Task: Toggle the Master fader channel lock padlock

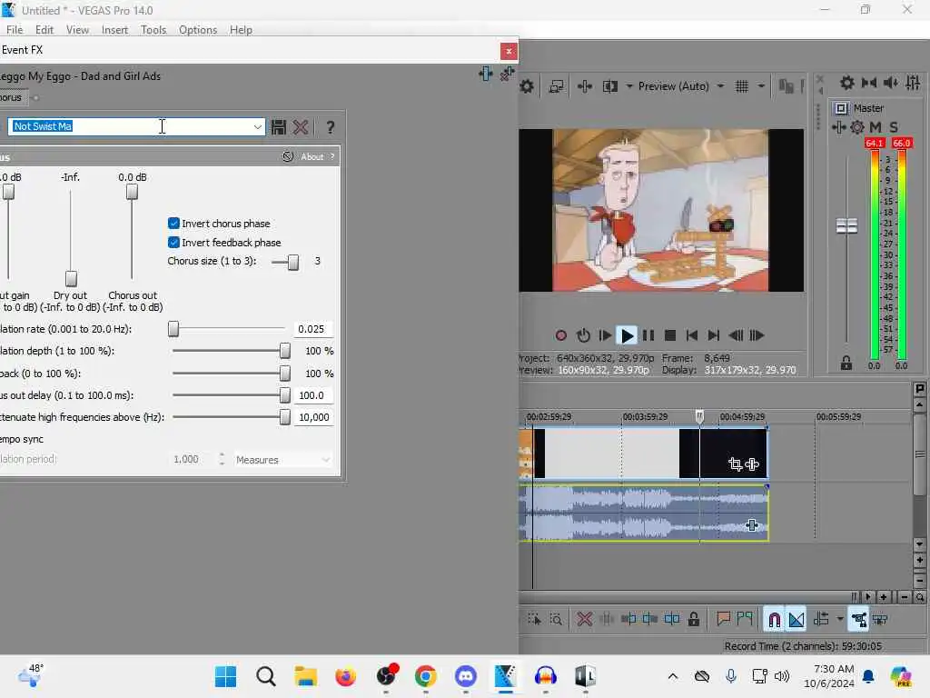Action: pos(846,363)
